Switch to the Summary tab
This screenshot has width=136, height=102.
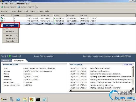click(6, 60)
